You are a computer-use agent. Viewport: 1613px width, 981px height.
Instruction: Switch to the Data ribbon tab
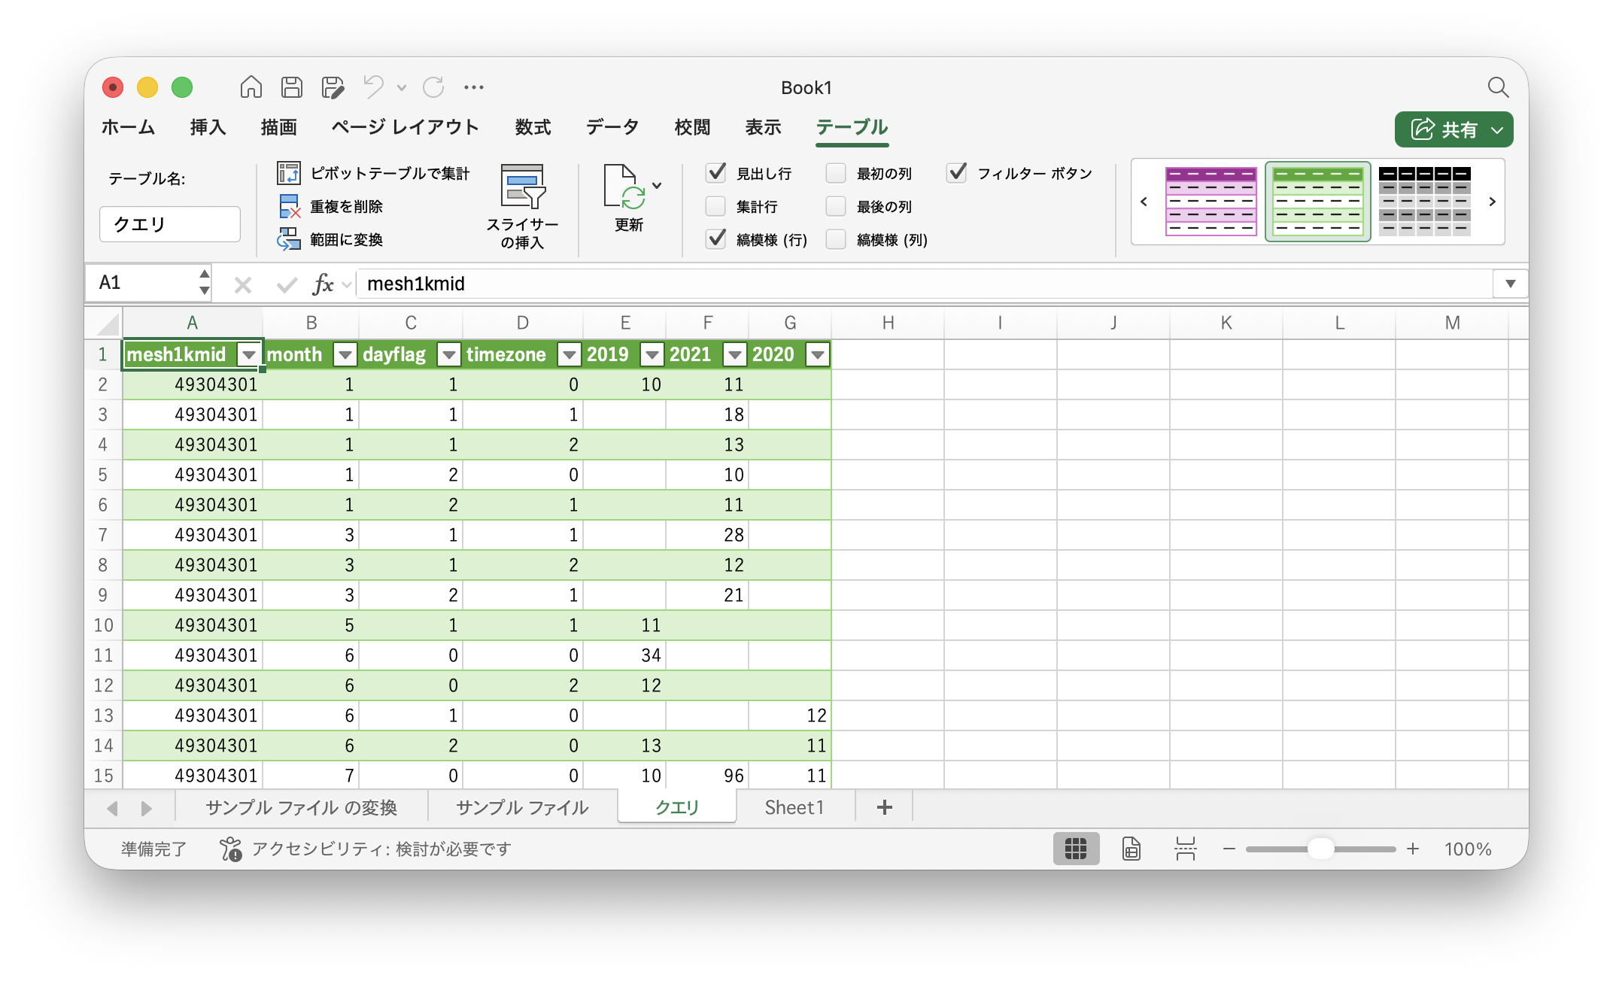612,127
